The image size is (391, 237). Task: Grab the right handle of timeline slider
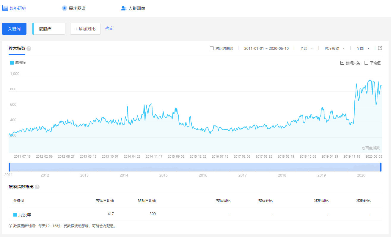(x=381, y=167)
